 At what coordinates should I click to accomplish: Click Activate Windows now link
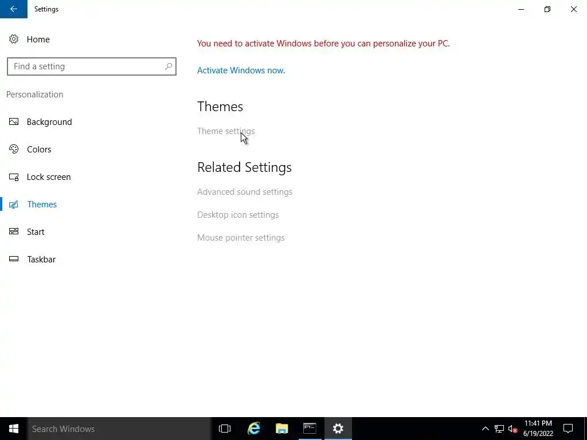(x=241, y=70)
